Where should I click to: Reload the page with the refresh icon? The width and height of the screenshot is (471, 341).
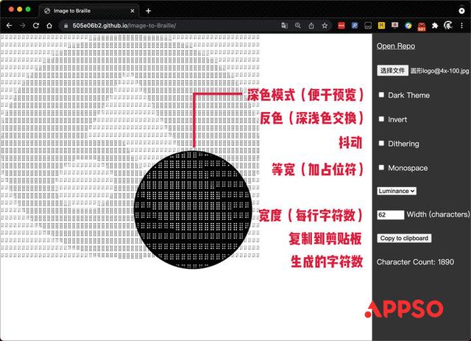coord(35,25)
